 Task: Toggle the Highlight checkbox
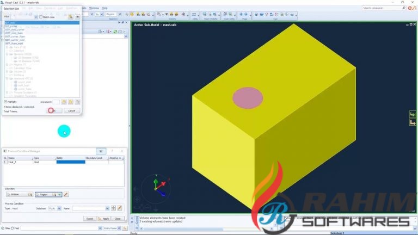[6, 102]
